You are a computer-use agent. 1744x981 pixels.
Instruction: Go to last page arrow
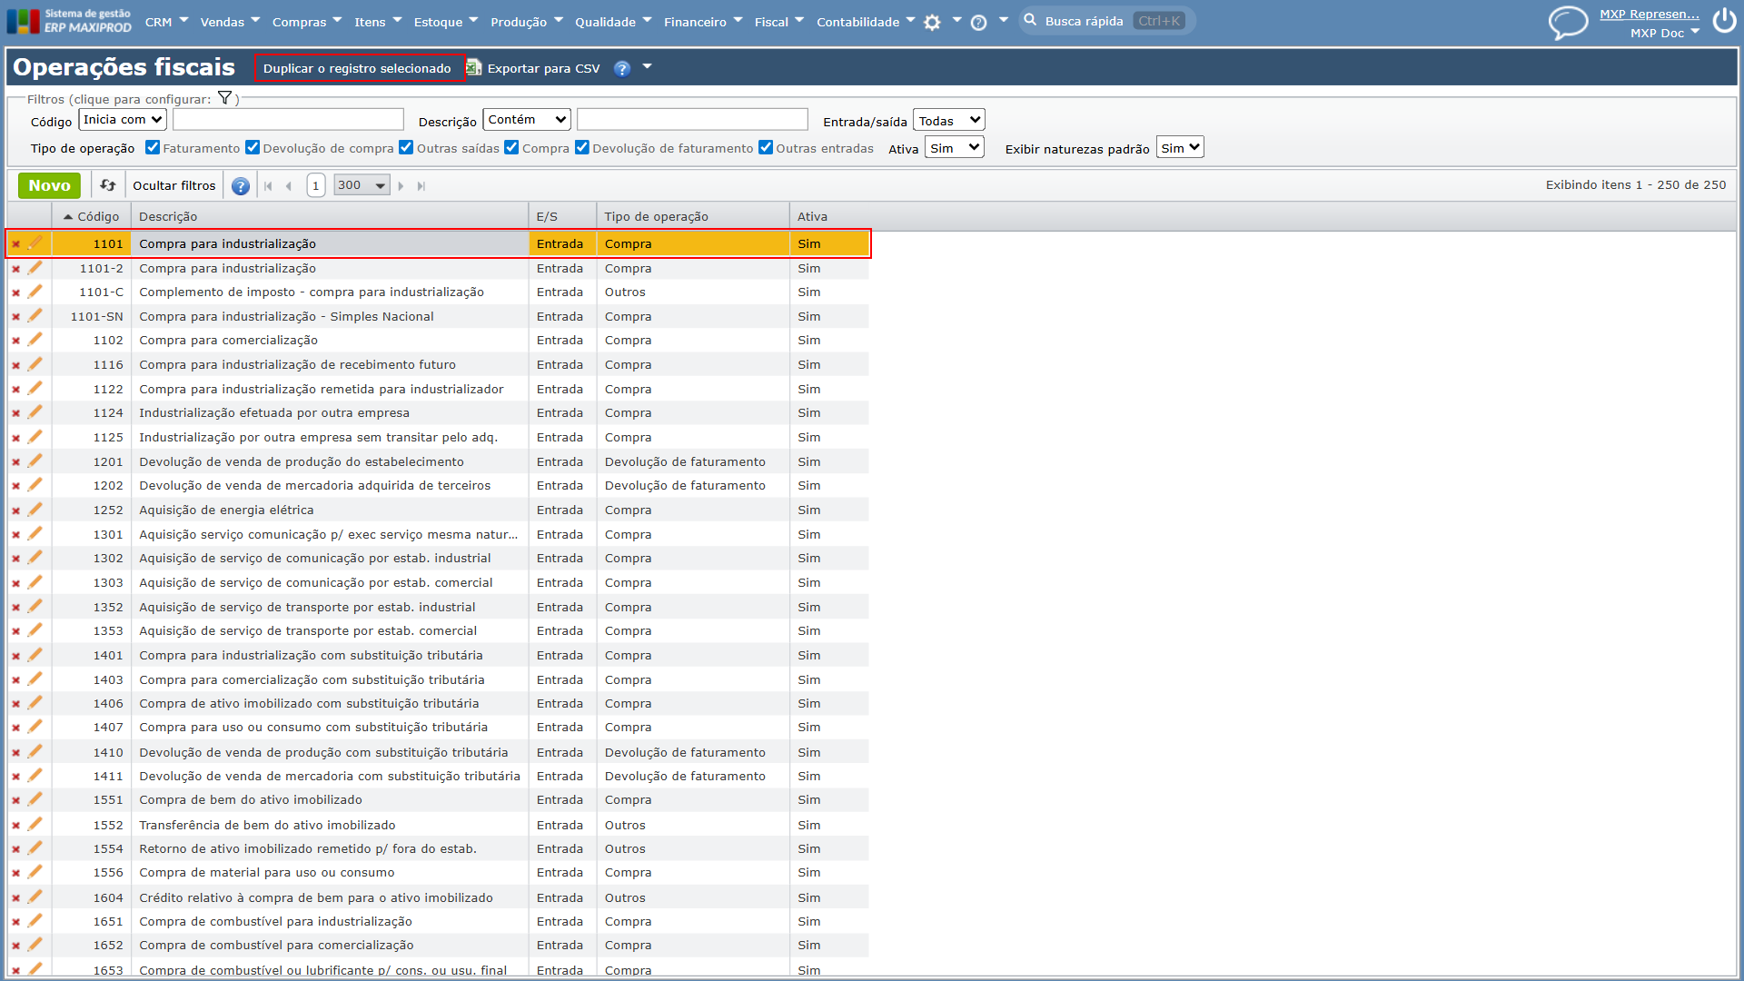421,186
